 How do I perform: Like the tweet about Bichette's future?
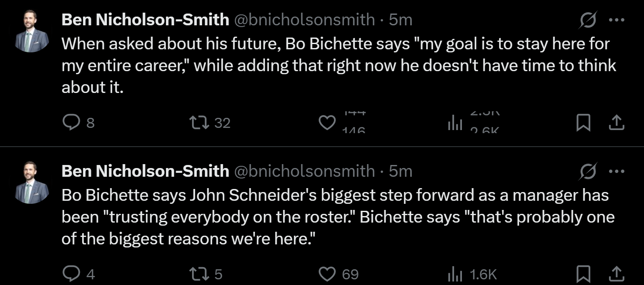coord(327,123)
